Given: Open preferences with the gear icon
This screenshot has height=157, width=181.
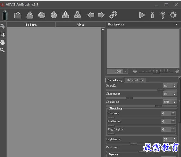Looking at the screenshot, I should (173, 15).
